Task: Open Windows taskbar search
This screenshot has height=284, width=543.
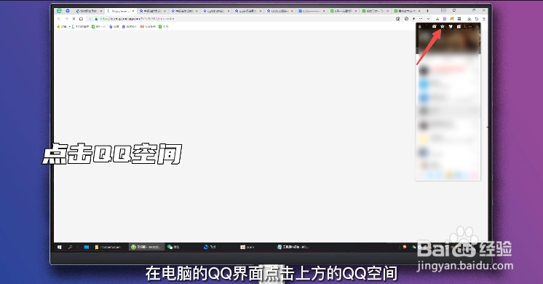Action: pos(71,247)
